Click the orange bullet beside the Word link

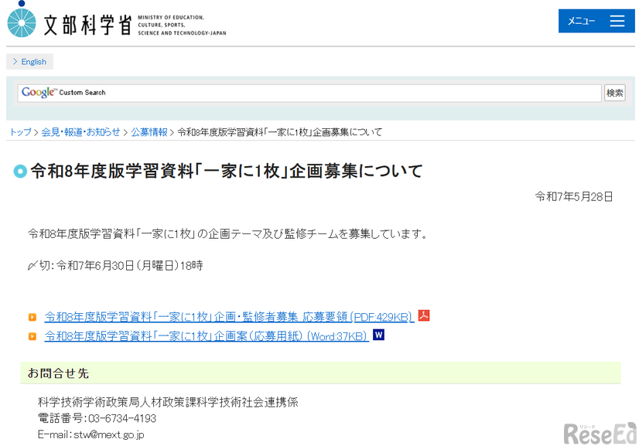[32, 336]
